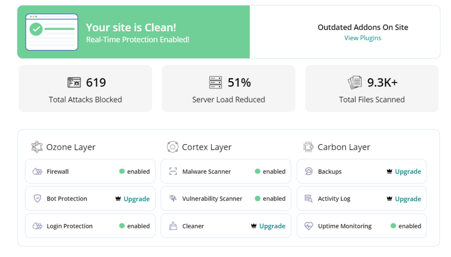This screenshot has height=257, width=451.
Task: Open the View Plugins link
Action: (x=363, y=38)
